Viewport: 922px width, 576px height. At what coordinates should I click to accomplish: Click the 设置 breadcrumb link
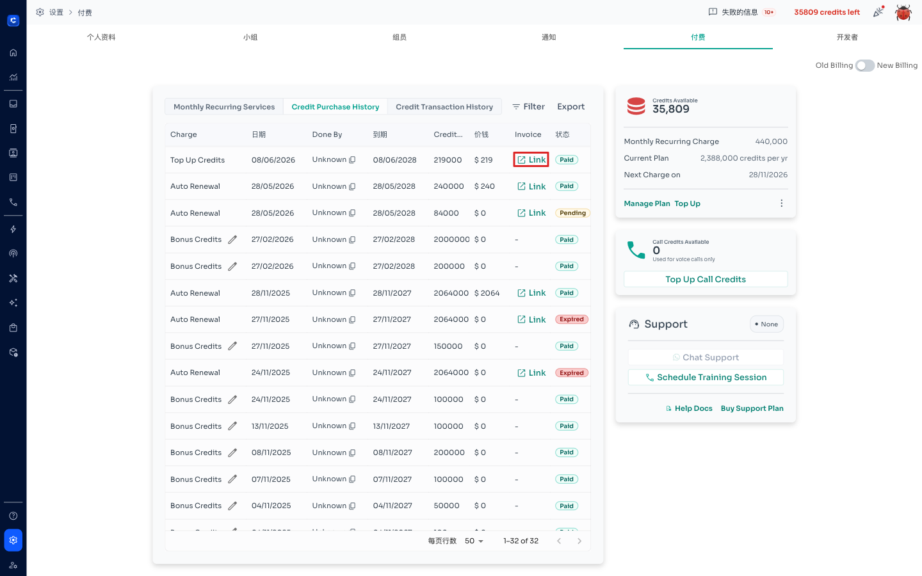(x=56, y=12)
